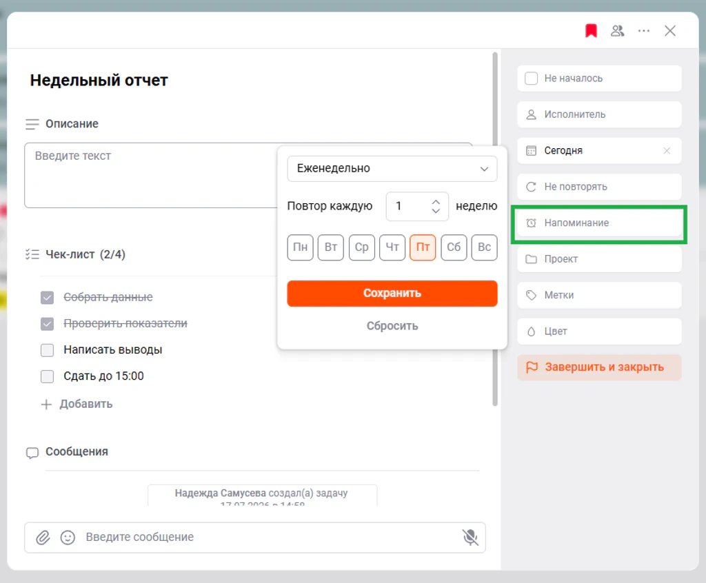This screenshot has height=583, width=706.
Task: Open the Цвет color selector
Action: click(x=599, y=331)
